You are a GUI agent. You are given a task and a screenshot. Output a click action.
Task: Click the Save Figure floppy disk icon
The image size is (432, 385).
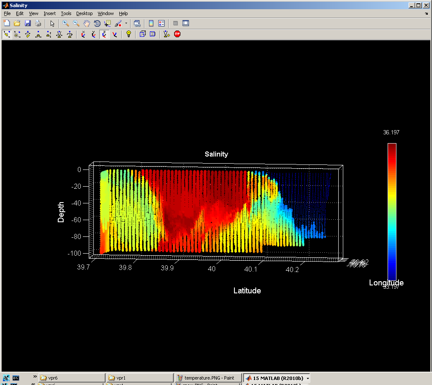[28, 23]
